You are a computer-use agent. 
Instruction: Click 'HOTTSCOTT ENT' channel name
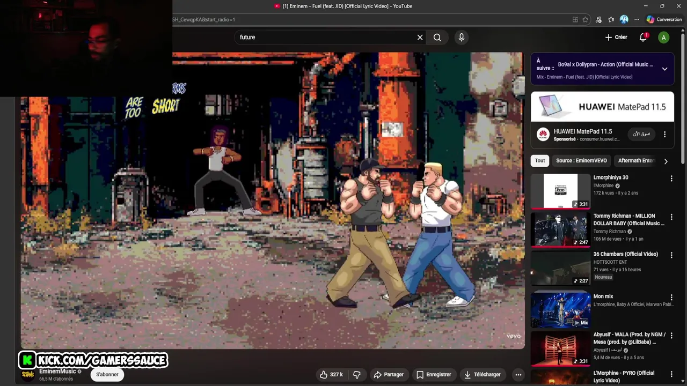tap(610, 262)
